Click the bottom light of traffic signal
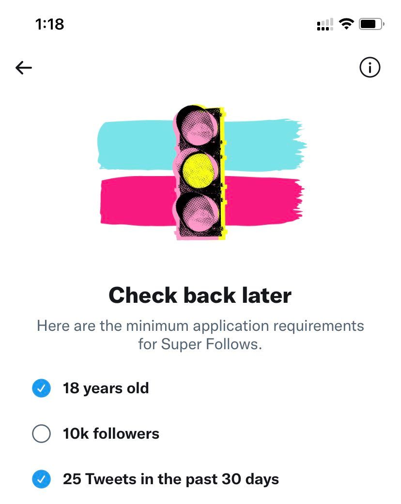Image resolution: width=401 pixels, height=504 pixels. (x=197, y=210)
